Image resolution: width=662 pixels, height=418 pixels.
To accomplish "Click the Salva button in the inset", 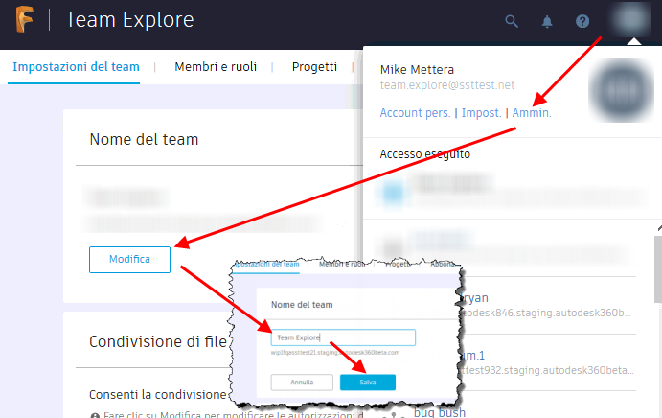I will [x=368, y=383].
